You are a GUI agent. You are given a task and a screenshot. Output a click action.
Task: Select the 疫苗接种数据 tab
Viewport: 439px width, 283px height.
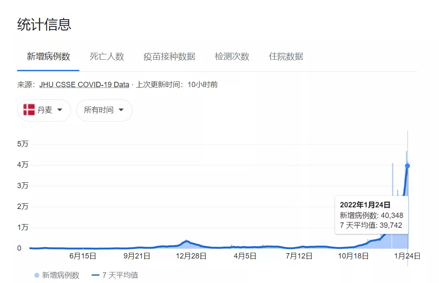click(x=169, y=56)
